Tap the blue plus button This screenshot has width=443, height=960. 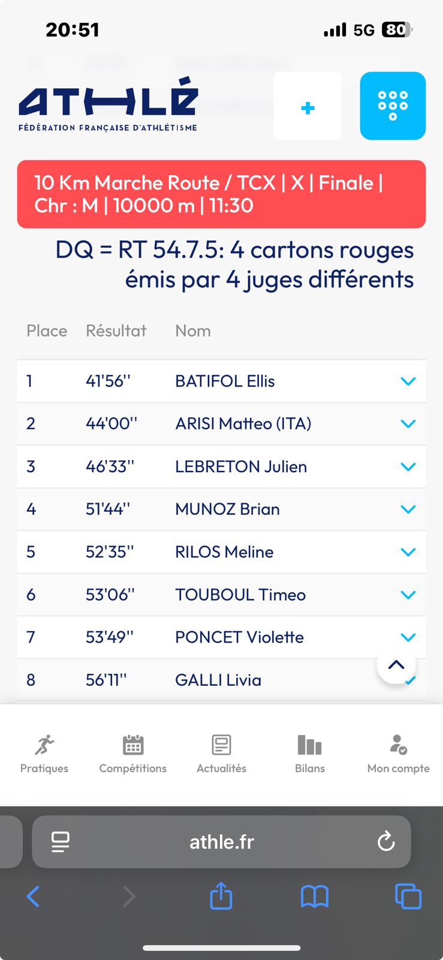pyautogui.click(x=308, y=106)
